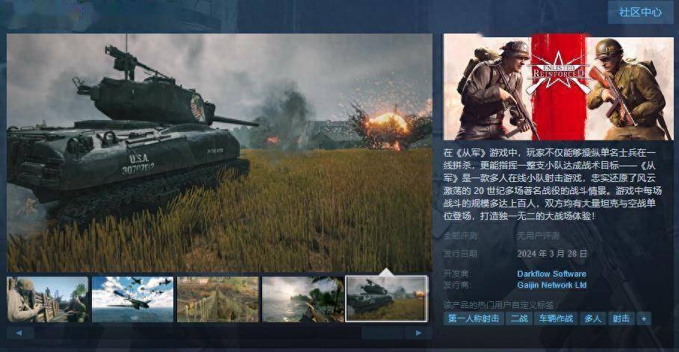
Task: Open publisher link Gaijin Network Ltd
Action: pos(552,285)
